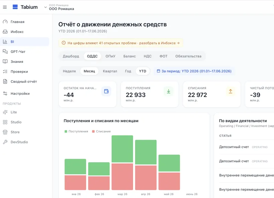The width and height of the screenshot is (274, 198).
Task: Switch to the ОПиУ tab
Action: (111, 56)
